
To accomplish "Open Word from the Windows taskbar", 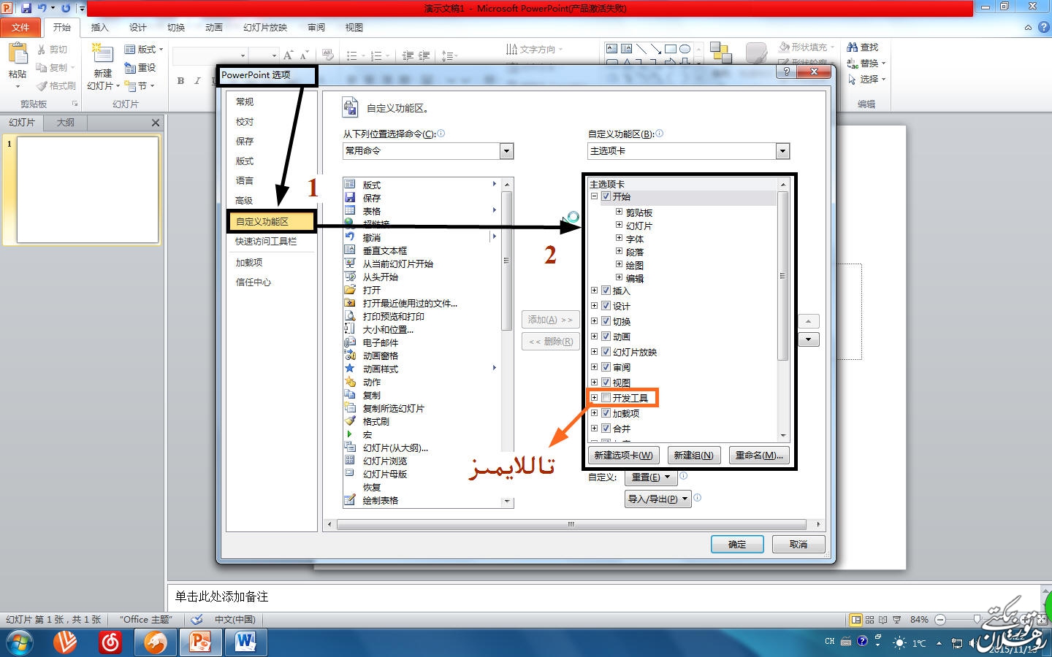I will pyautogui.click(x=245, y=642).
